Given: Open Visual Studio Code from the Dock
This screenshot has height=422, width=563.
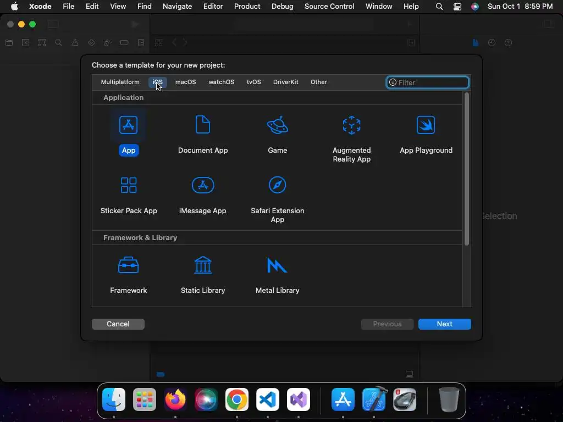Looking at the screenshot, I should tap(268, 399).
